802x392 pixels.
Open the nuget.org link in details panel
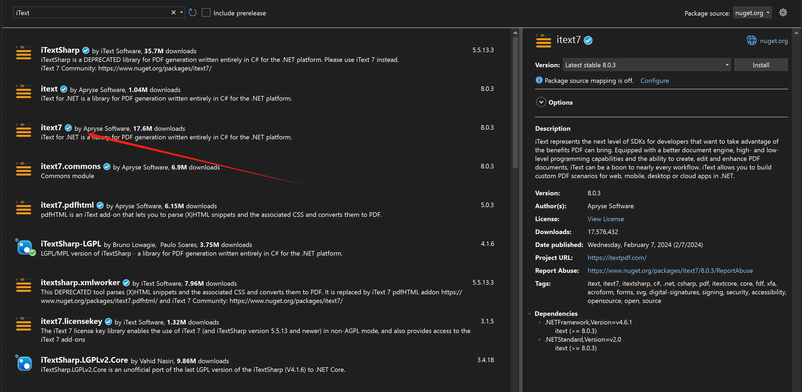(x=774, y=41)
